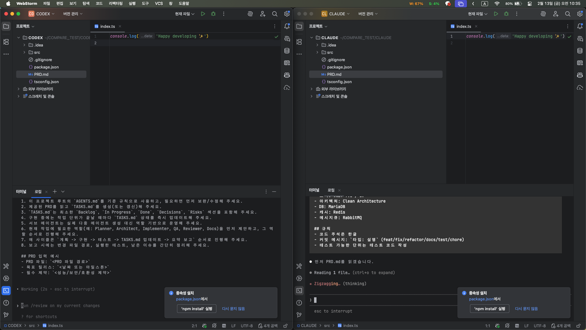Toggle the Project panel folder icon in CODEX

click(6, 26)
